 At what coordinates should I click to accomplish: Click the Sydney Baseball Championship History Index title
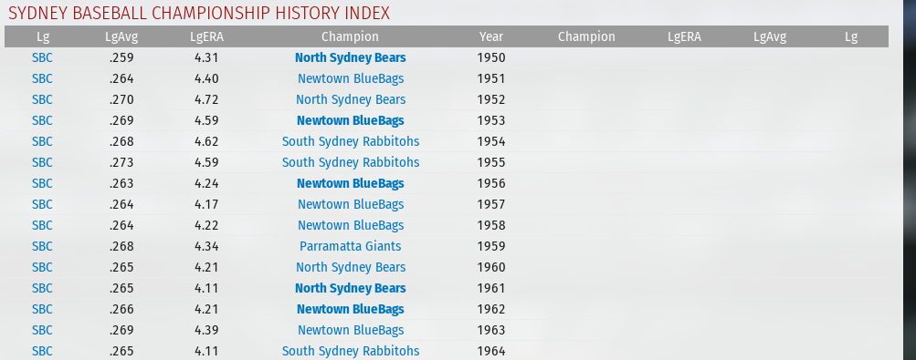(x=198, y=13)
